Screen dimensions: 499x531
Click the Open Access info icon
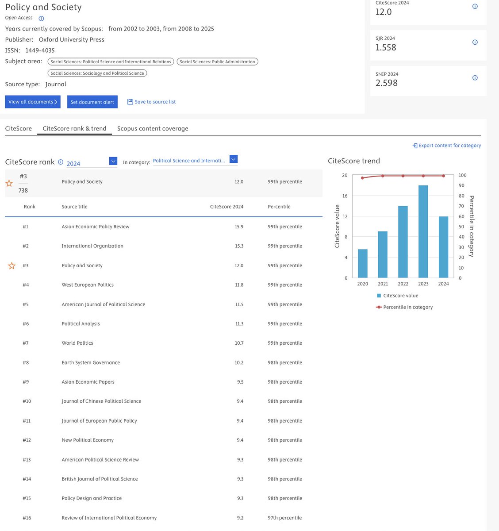[x=41, y=19]
